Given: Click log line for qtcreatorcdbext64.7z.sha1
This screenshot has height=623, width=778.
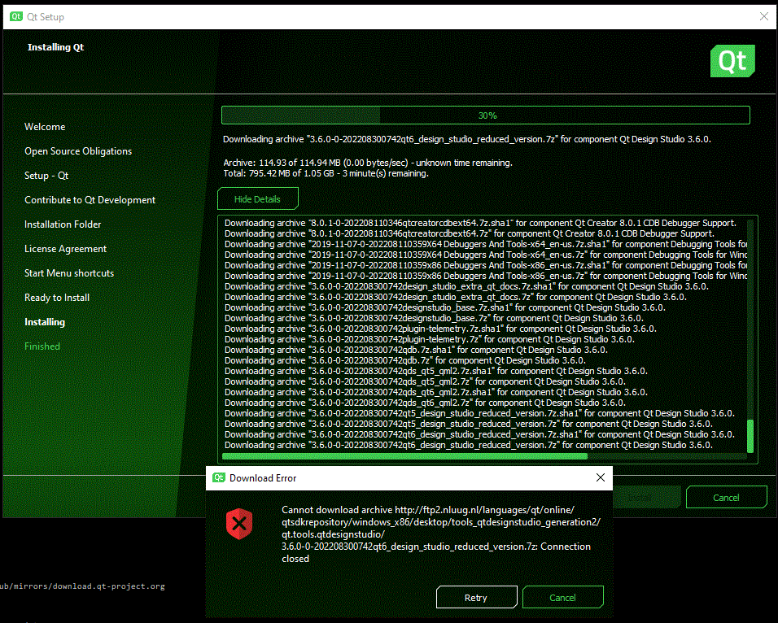Looking at the screenshot, I should tap(480, 223).
